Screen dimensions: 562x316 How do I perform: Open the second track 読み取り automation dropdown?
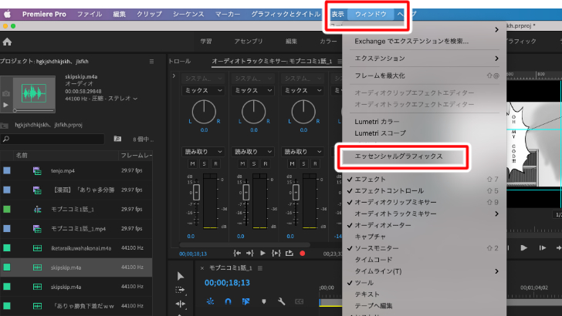[x=253, y=152]
